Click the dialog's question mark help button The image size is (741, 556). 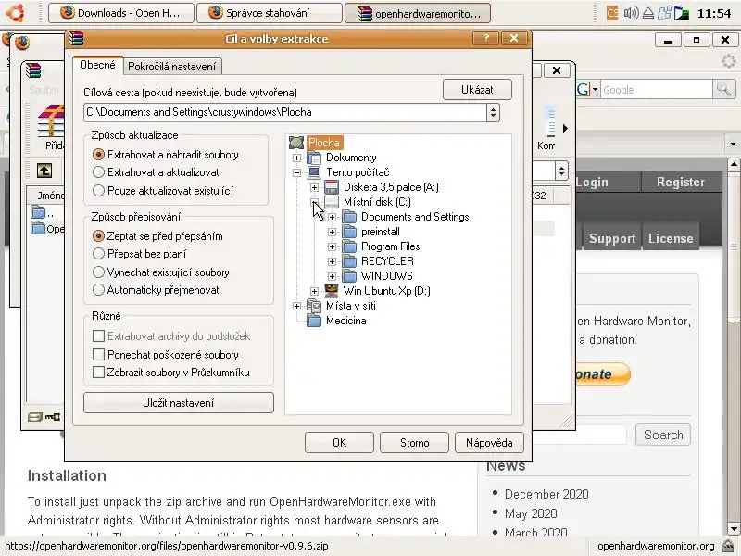tap(485, 38)
